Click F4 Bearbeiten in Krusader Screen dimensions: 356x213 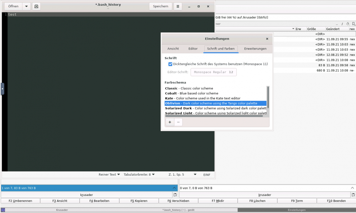99,201
